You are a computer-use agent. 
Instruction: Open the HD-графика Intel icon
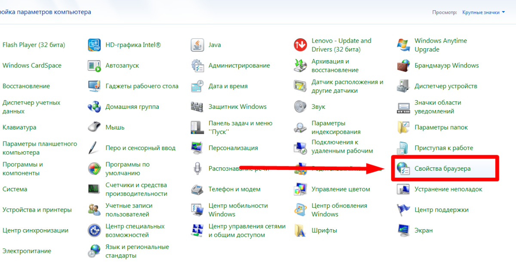(94, 45)
